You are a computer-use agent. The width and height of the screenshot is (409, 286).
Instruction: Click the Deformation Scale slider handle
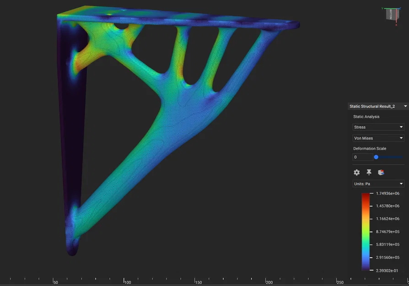pos(376,157)
